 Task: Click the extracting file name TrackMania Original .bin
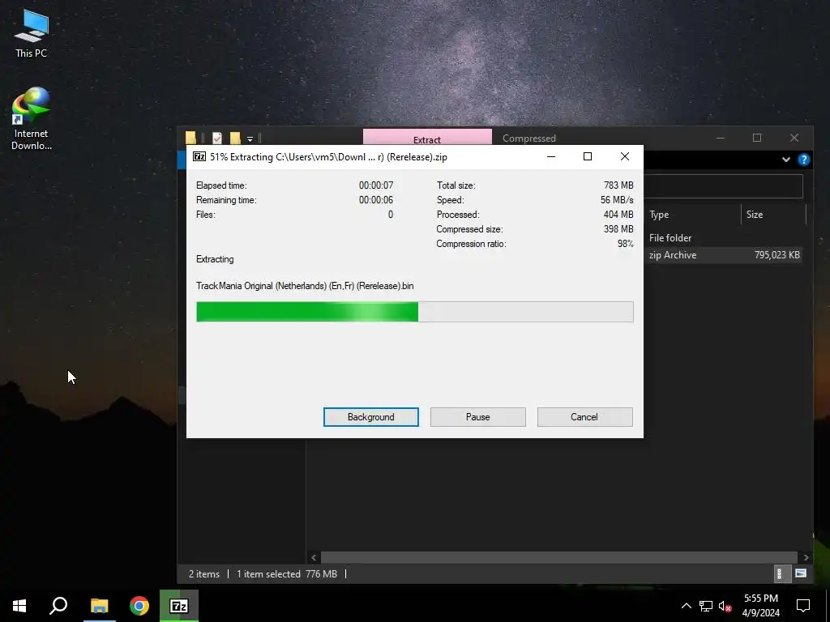[305, 286]
